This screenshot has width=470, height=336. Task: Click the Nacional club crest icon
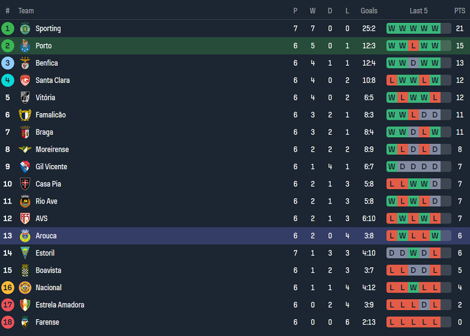[x=25, y=288]
